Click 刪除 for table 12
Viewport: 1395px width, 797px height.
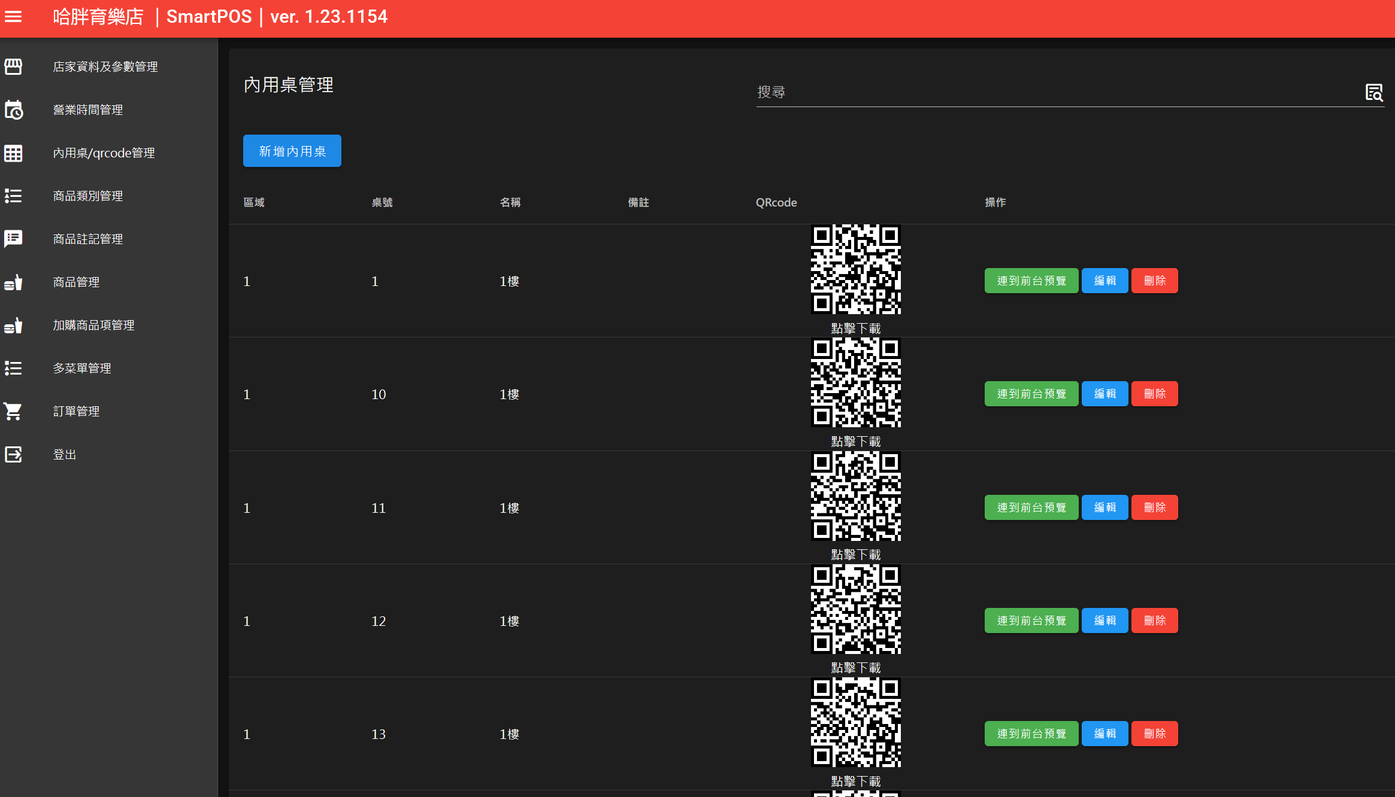point(1155,620)
